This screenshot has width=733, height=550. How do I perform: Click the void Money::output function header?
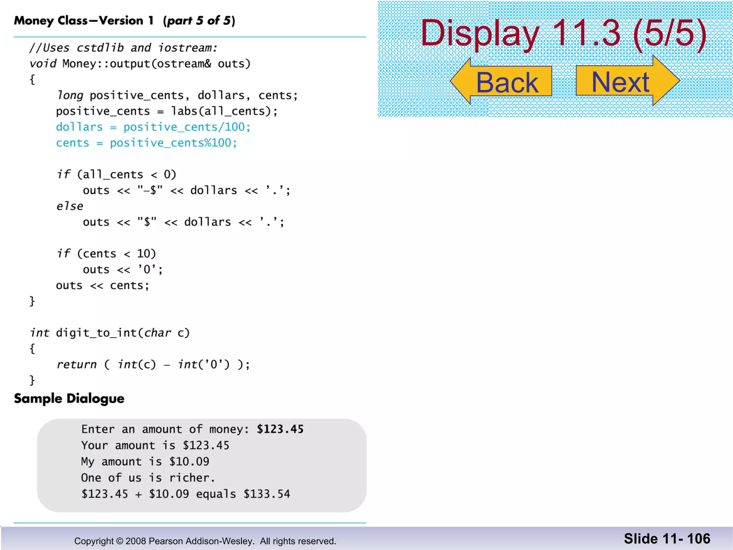click(140, 64)
